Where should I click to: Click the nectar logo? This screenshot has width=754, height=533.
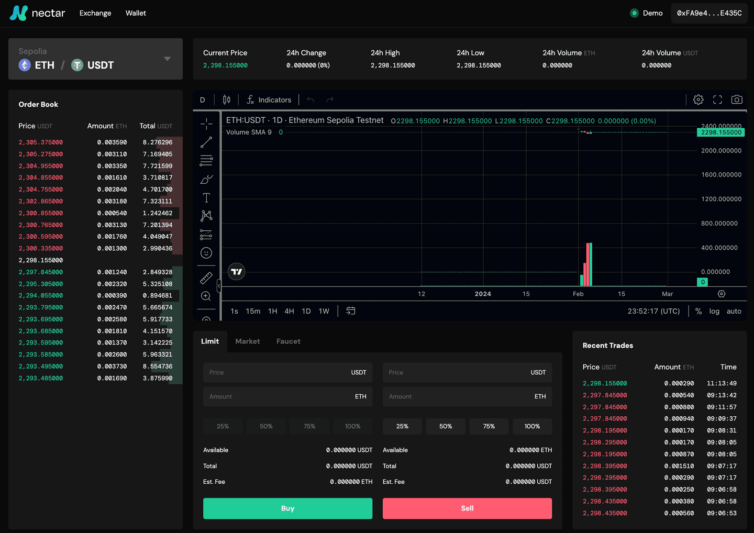coord(37,13)
